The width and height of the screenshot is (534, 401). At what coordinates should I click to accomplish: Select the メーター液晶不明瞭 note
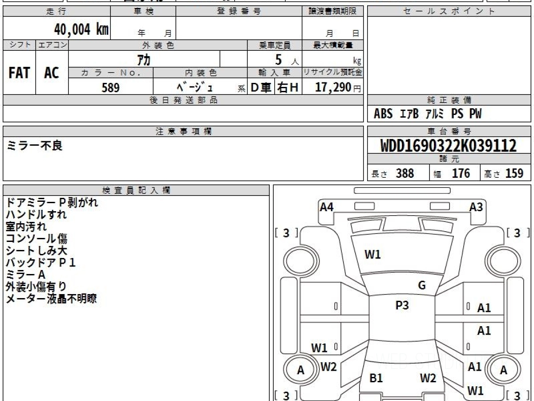click(x=51, y=299)
